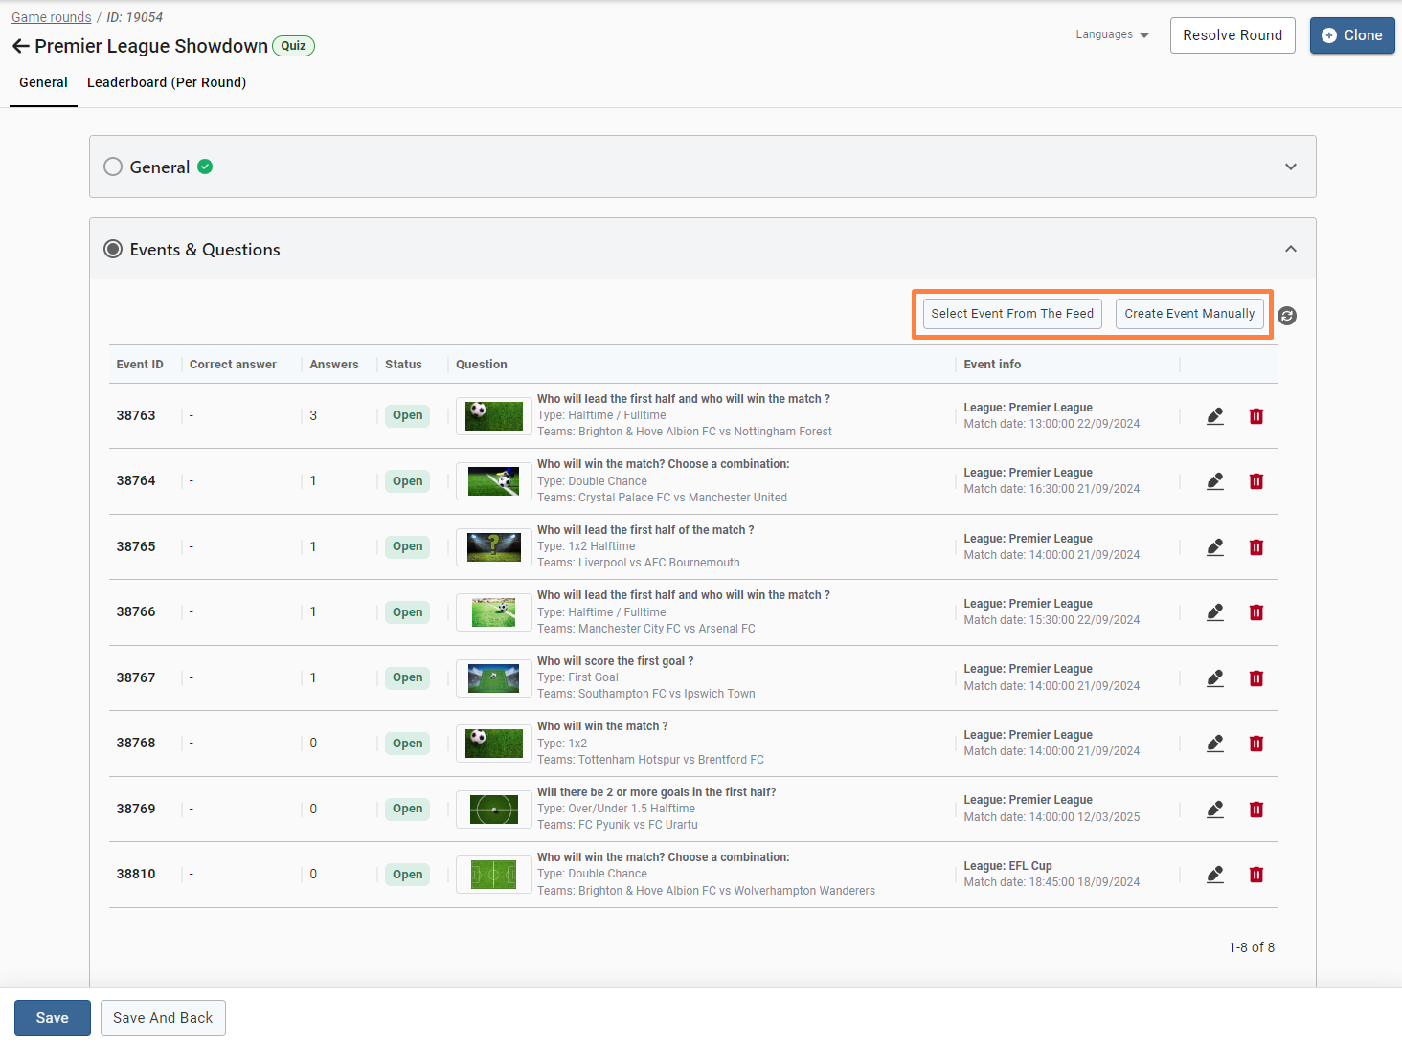1402x1044 pixels.
Task: Open the Languages dropdown
Action: [1111, 34]
